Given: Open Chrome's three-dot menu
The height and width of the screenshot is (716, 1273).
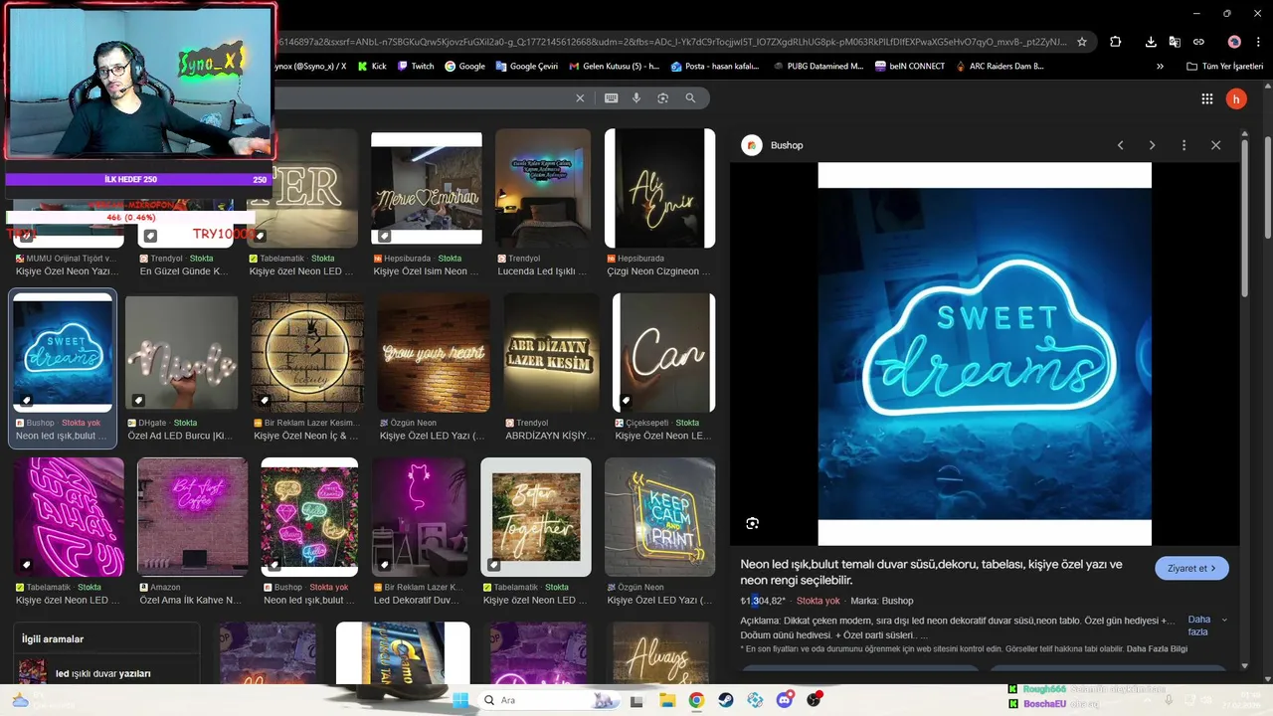Looking at the screenshot, I should click(1258, 42).
